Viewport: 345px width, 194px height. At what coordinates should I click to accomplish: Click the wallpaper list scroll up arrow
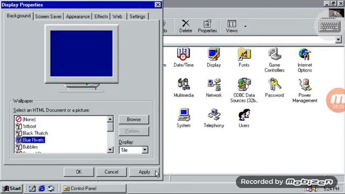[x=110, y=119]
